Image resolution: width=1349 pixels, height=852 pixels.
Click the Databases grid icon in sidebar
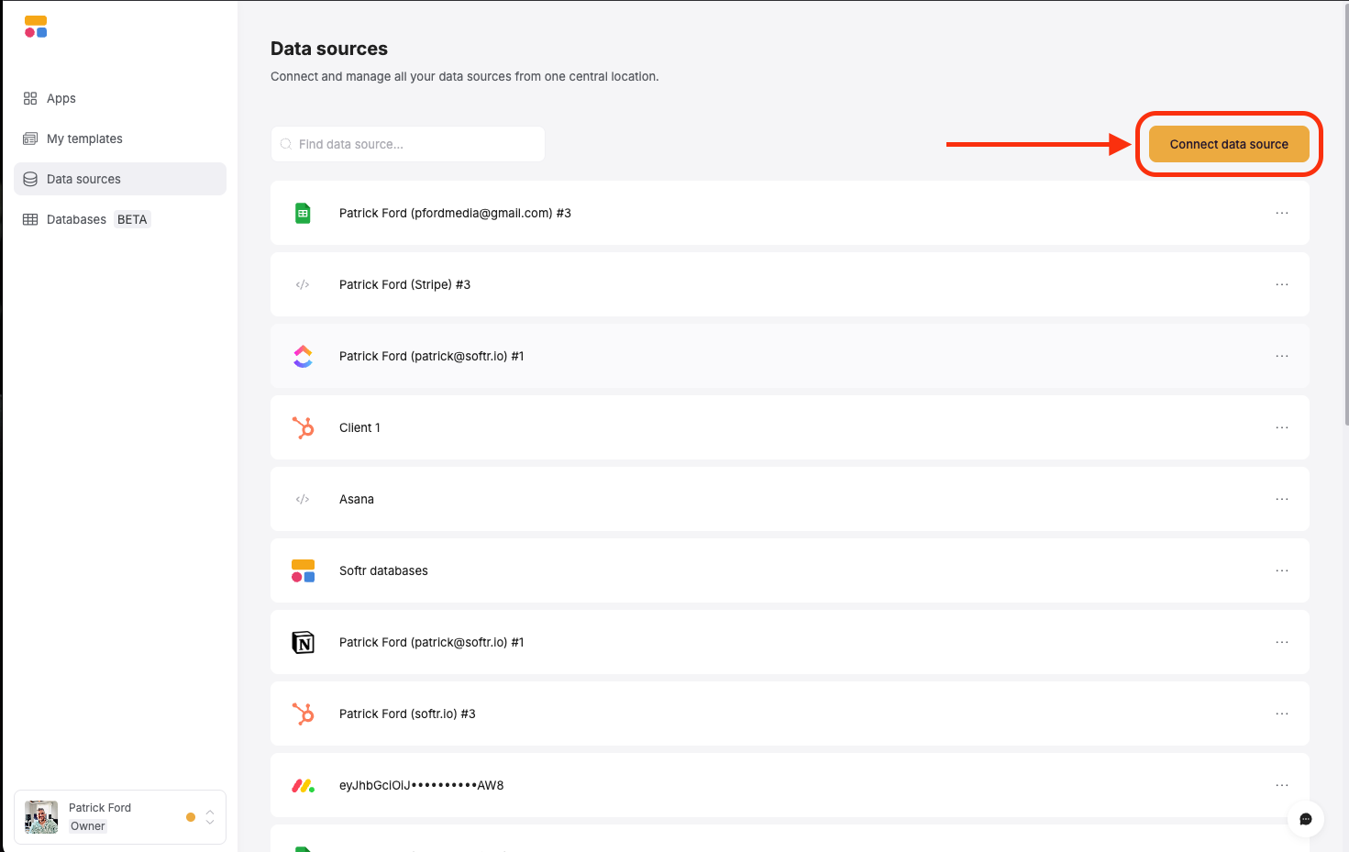click(30, 219)
